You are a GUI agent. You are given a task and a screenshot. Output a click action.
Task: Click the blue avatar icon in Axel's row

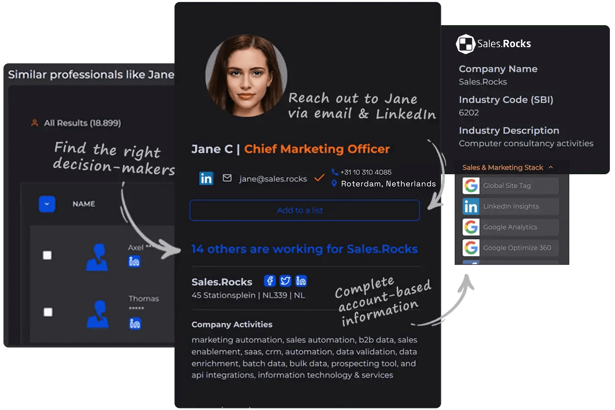click(97, 256)
